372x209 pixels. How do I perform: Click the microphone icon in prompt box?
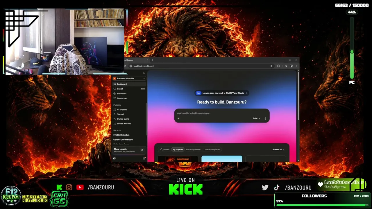click(x=265, y=118)
